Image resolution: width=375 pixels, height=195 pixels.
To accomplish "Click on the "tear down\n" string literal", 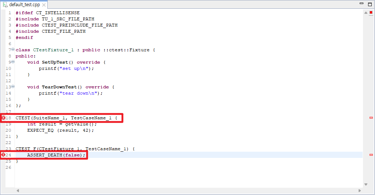I will [x=78, y=93].
